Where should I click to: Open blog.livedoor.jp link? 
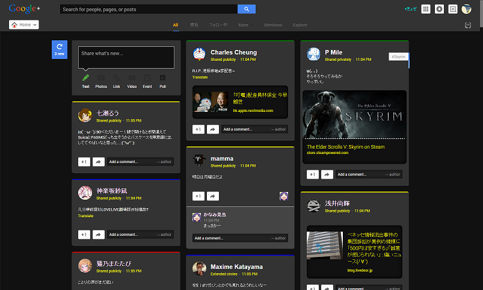[x=360, y=270]
